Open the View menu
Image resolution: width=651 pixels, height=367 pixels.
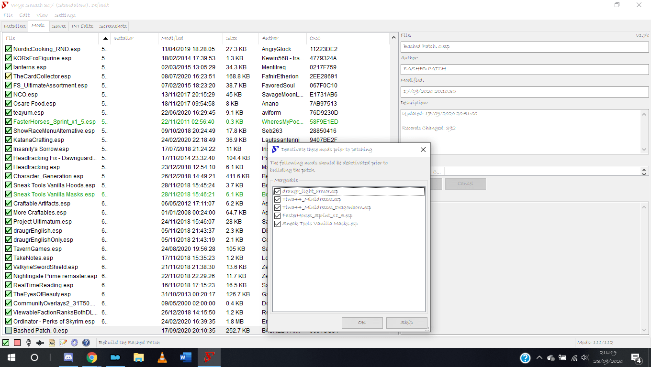(x=42, y=15)
